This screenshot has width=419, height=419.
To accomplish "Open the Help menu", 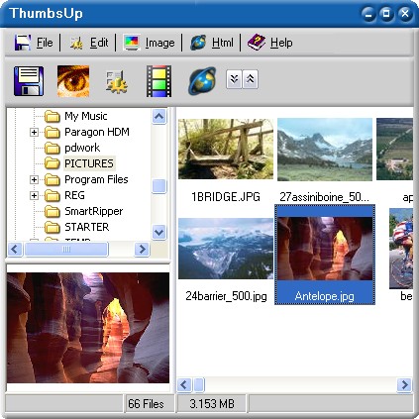I will pos(281,43).
